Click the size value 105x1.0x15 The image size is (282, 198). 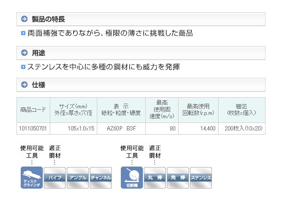tap(74, 128)
